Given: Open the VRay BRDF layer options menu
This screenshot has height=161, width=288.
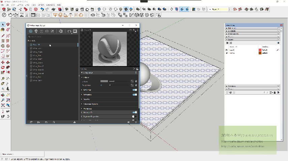Looking at the screenshot, I should click(x=136, y=73).
